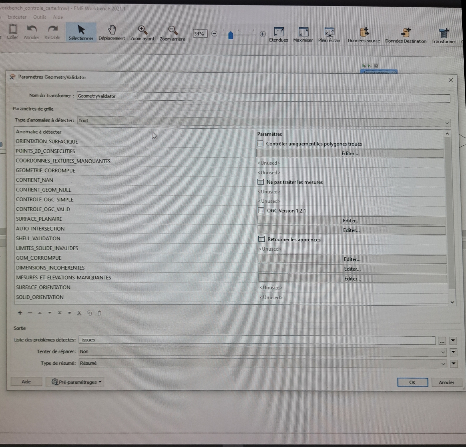This screenshot has height=447, width=466.
Task: Open the Outils menu
Action: click(x=40, y=17)
